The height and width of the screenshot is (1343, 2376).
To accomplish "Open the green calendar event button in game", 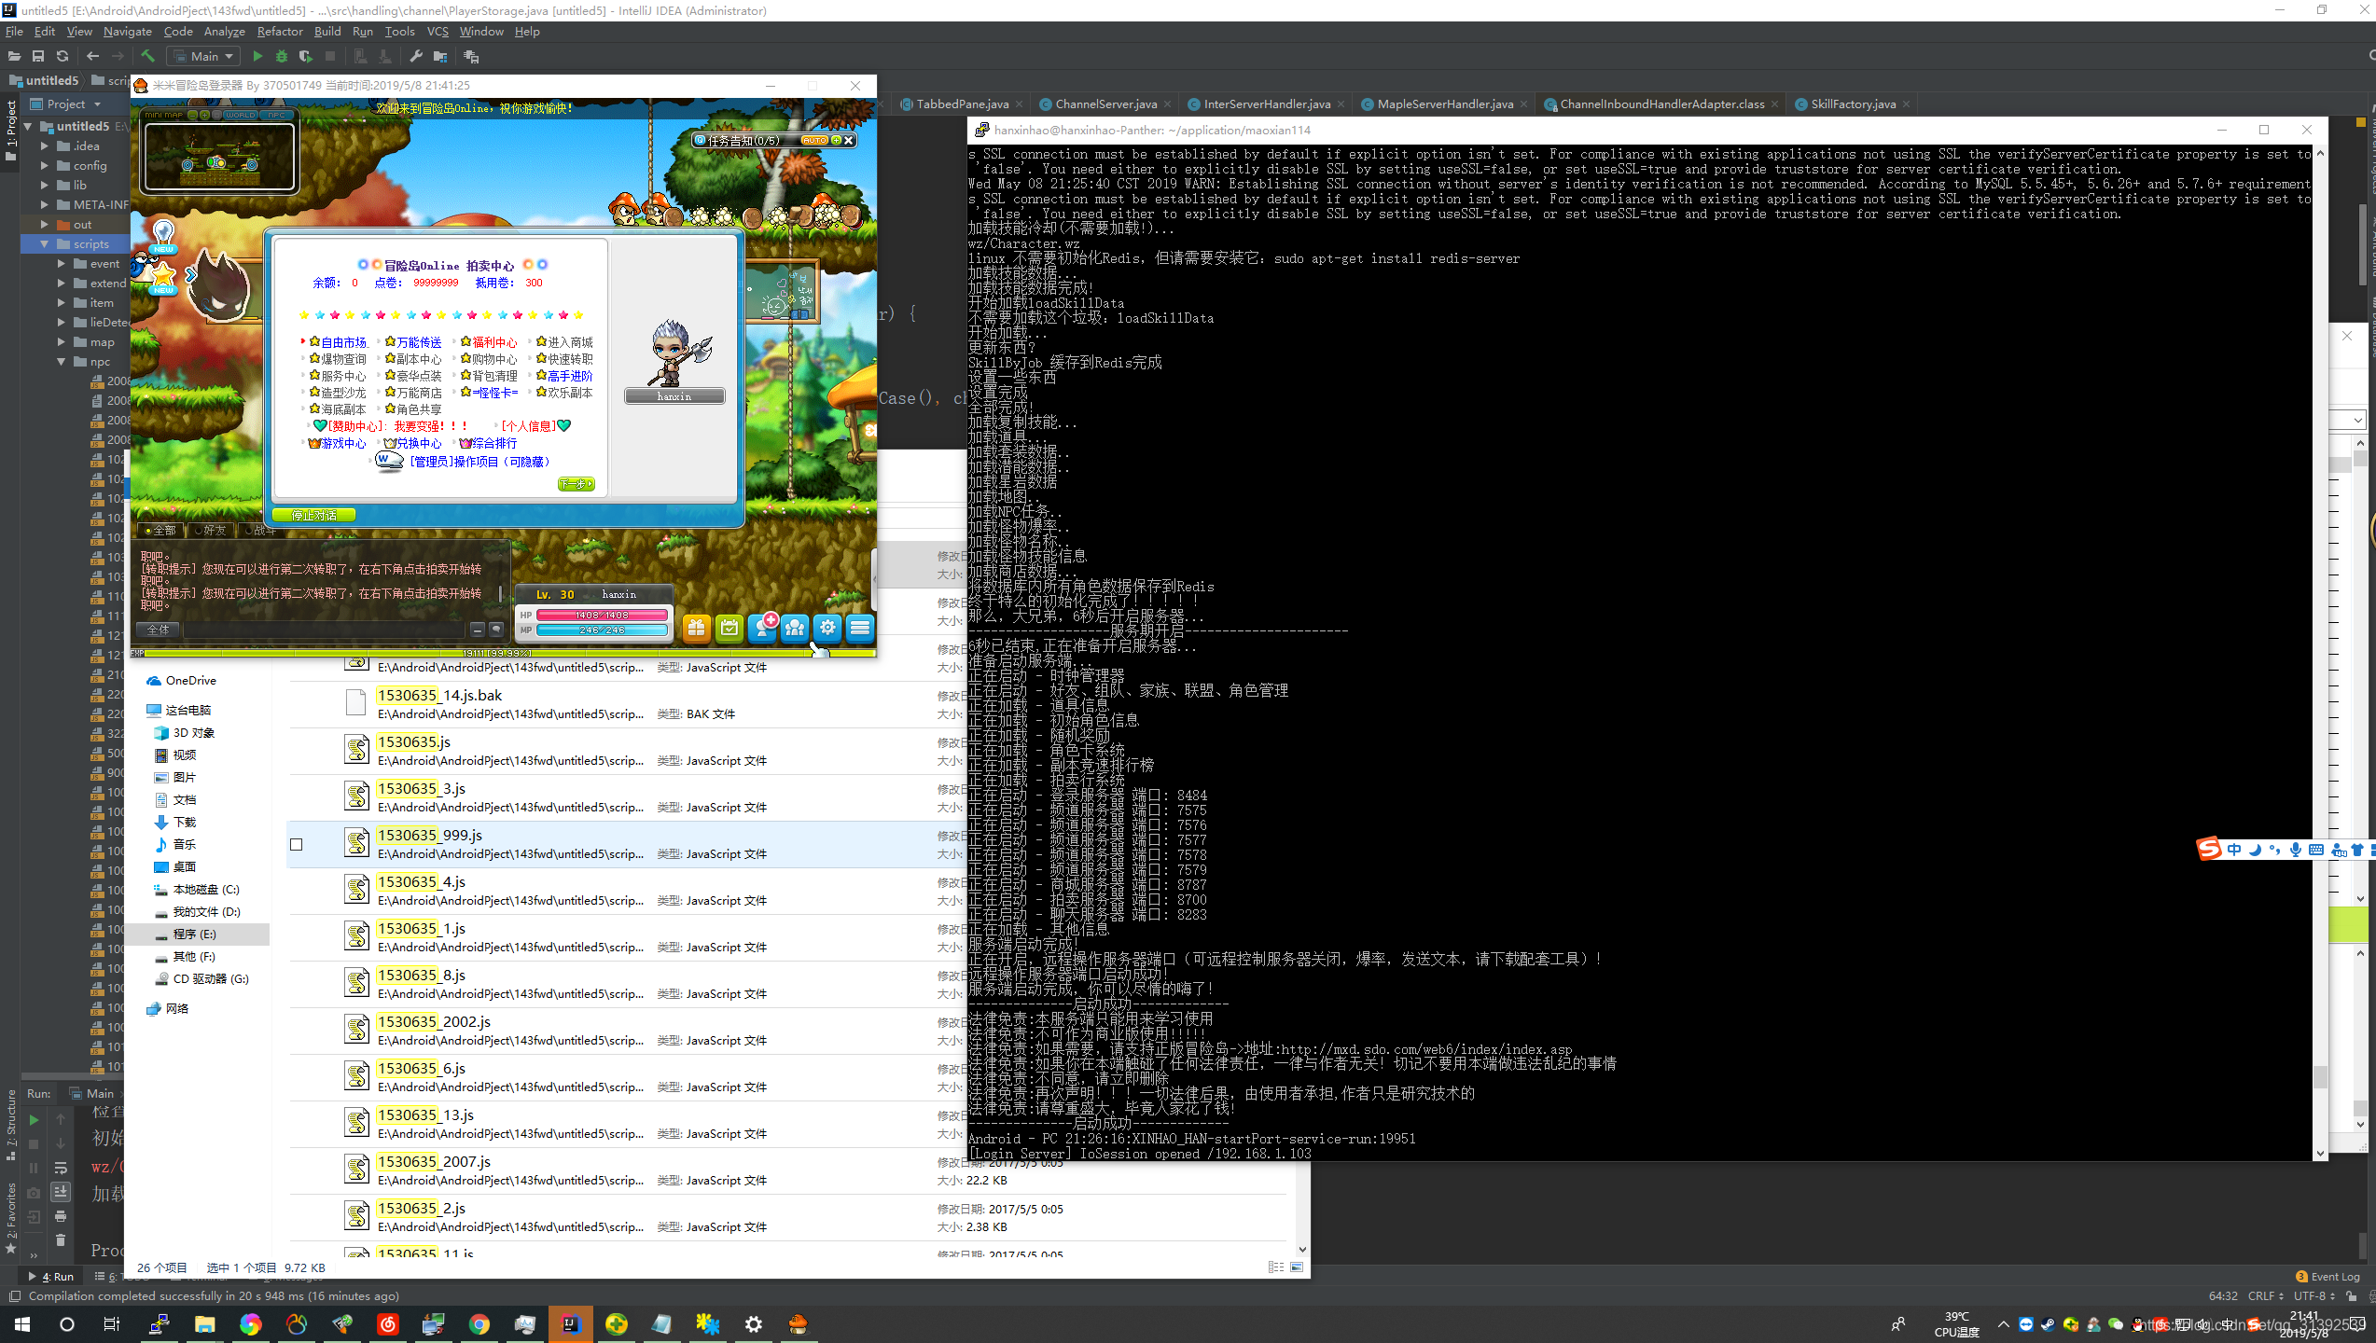I will pyautogui.click(x=729, y=628).
